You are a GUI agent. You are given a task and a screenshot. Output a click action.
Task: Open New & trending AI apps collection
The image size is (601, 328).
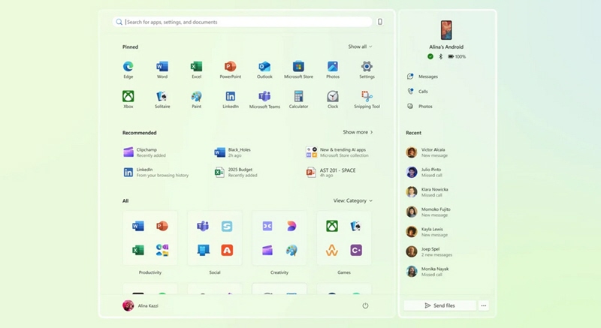[x=337, y=152]
